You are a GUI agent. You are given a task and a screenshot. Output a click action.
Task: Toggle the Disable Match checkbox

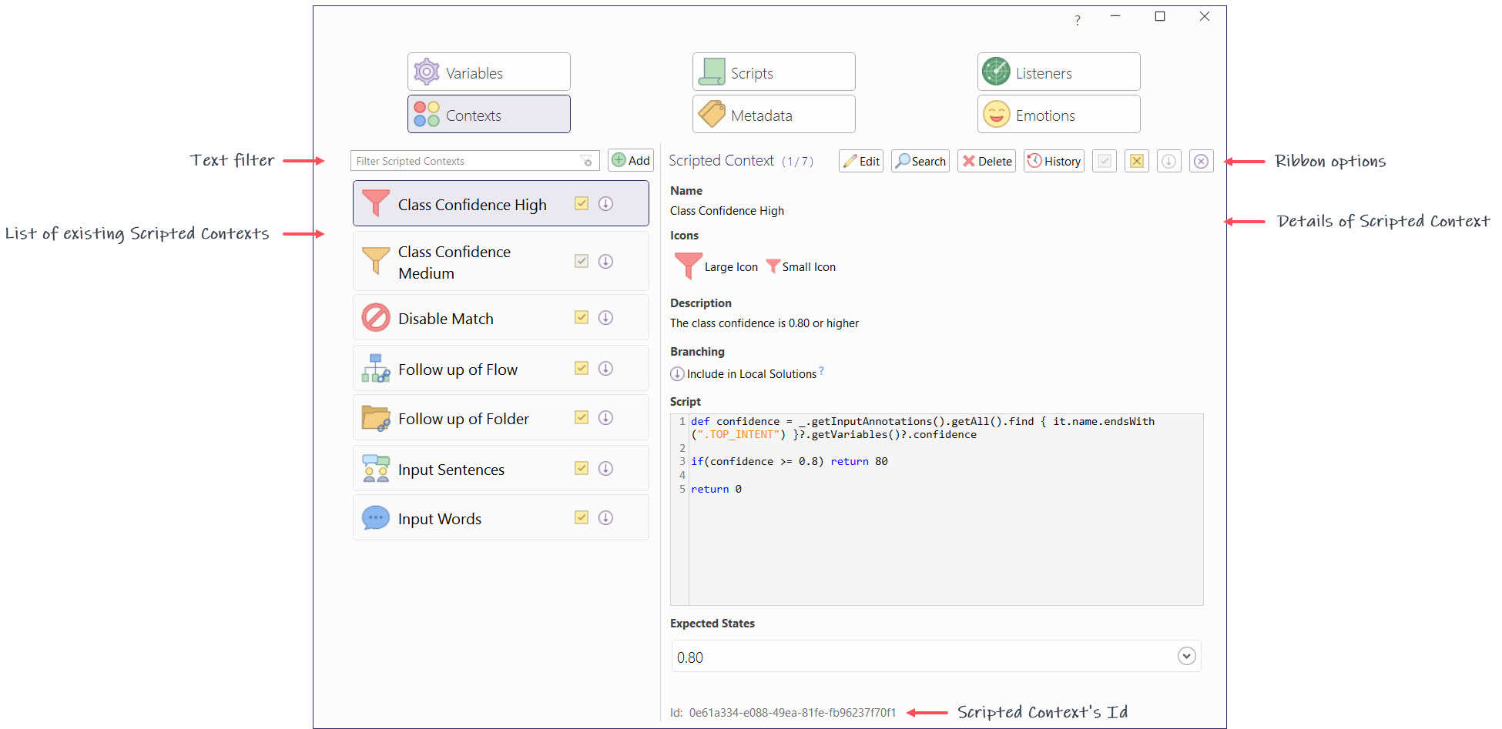click(x=582, y=318)
